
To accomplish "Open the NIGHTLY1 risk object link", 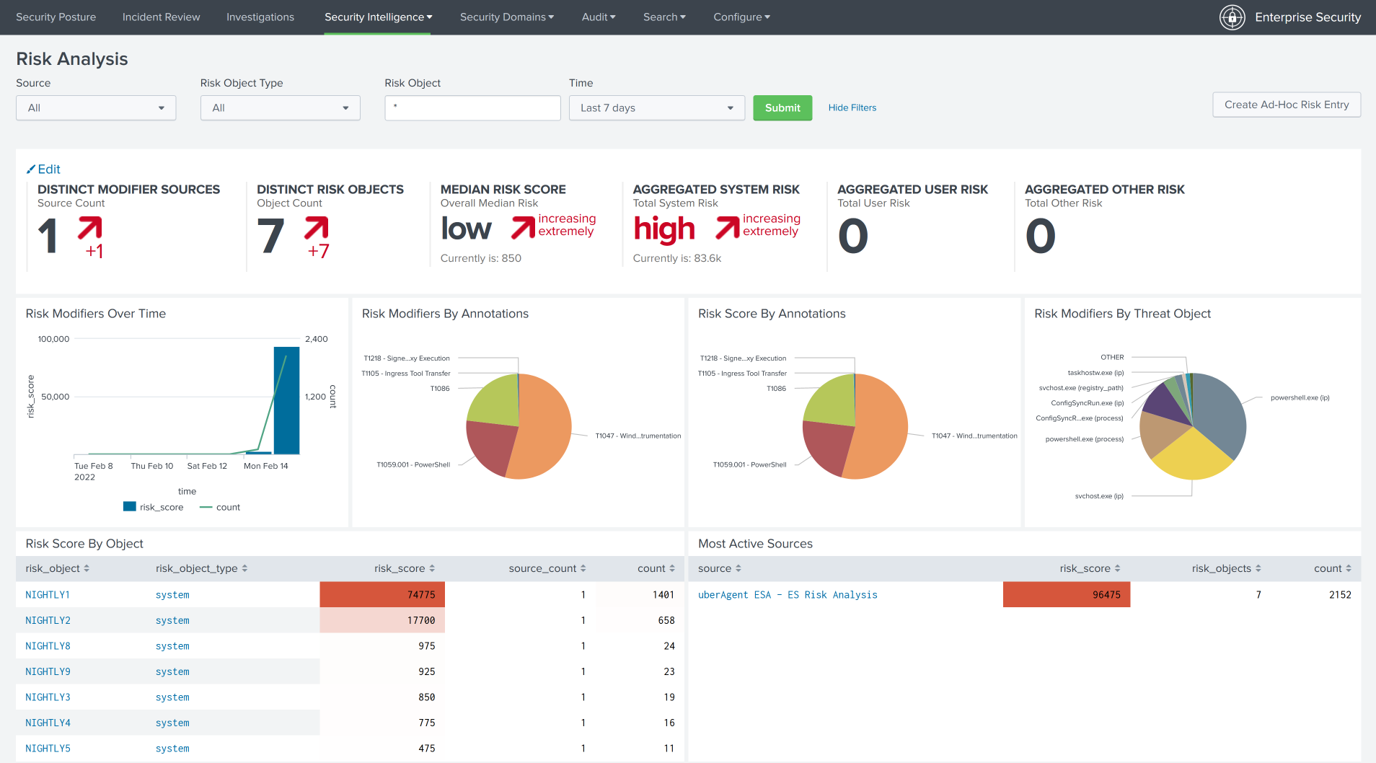I will pos(48,595).
